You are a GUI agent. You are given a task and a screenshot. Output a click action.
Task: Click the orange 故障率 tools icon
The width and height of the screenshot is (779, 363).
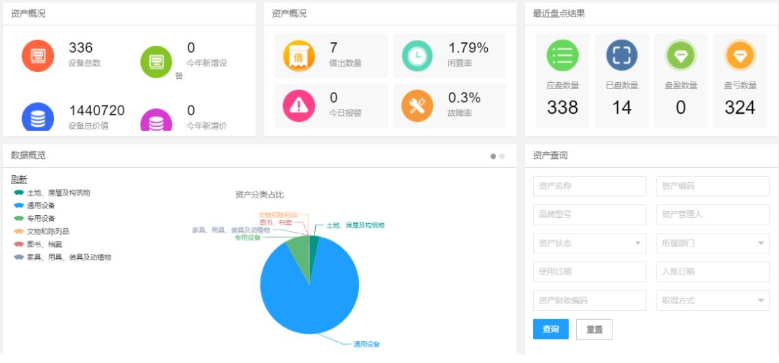click(x=417, y=105)
